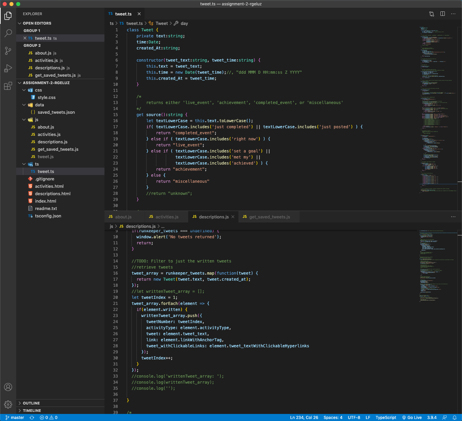462x421 pixels.
Task: Click the bottom editor minimap
Action: tap(438, 266)
